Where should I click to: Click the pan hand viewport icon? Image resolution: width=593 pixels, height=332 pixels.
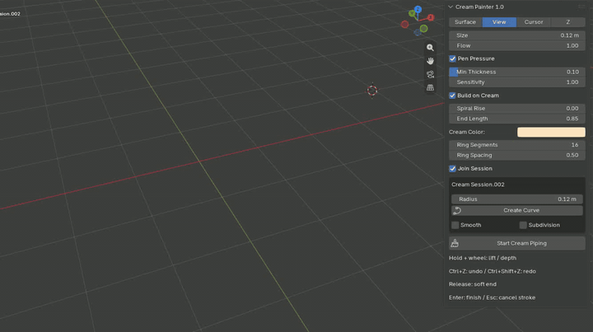pos(430,61)
